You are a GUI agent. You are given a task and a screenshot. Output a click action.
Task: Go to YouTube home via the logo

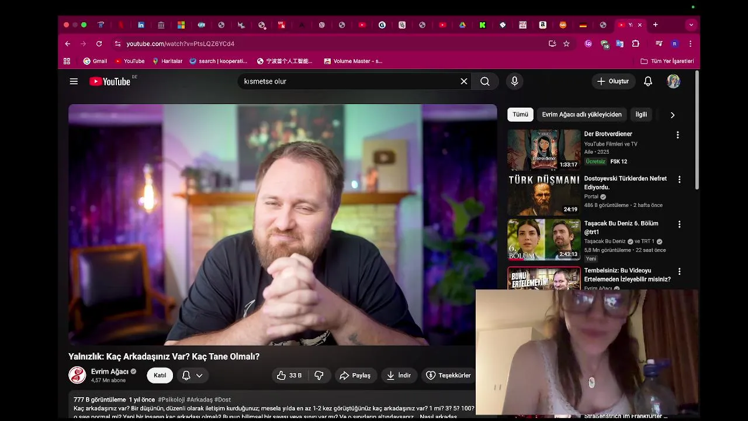(110, 81)
